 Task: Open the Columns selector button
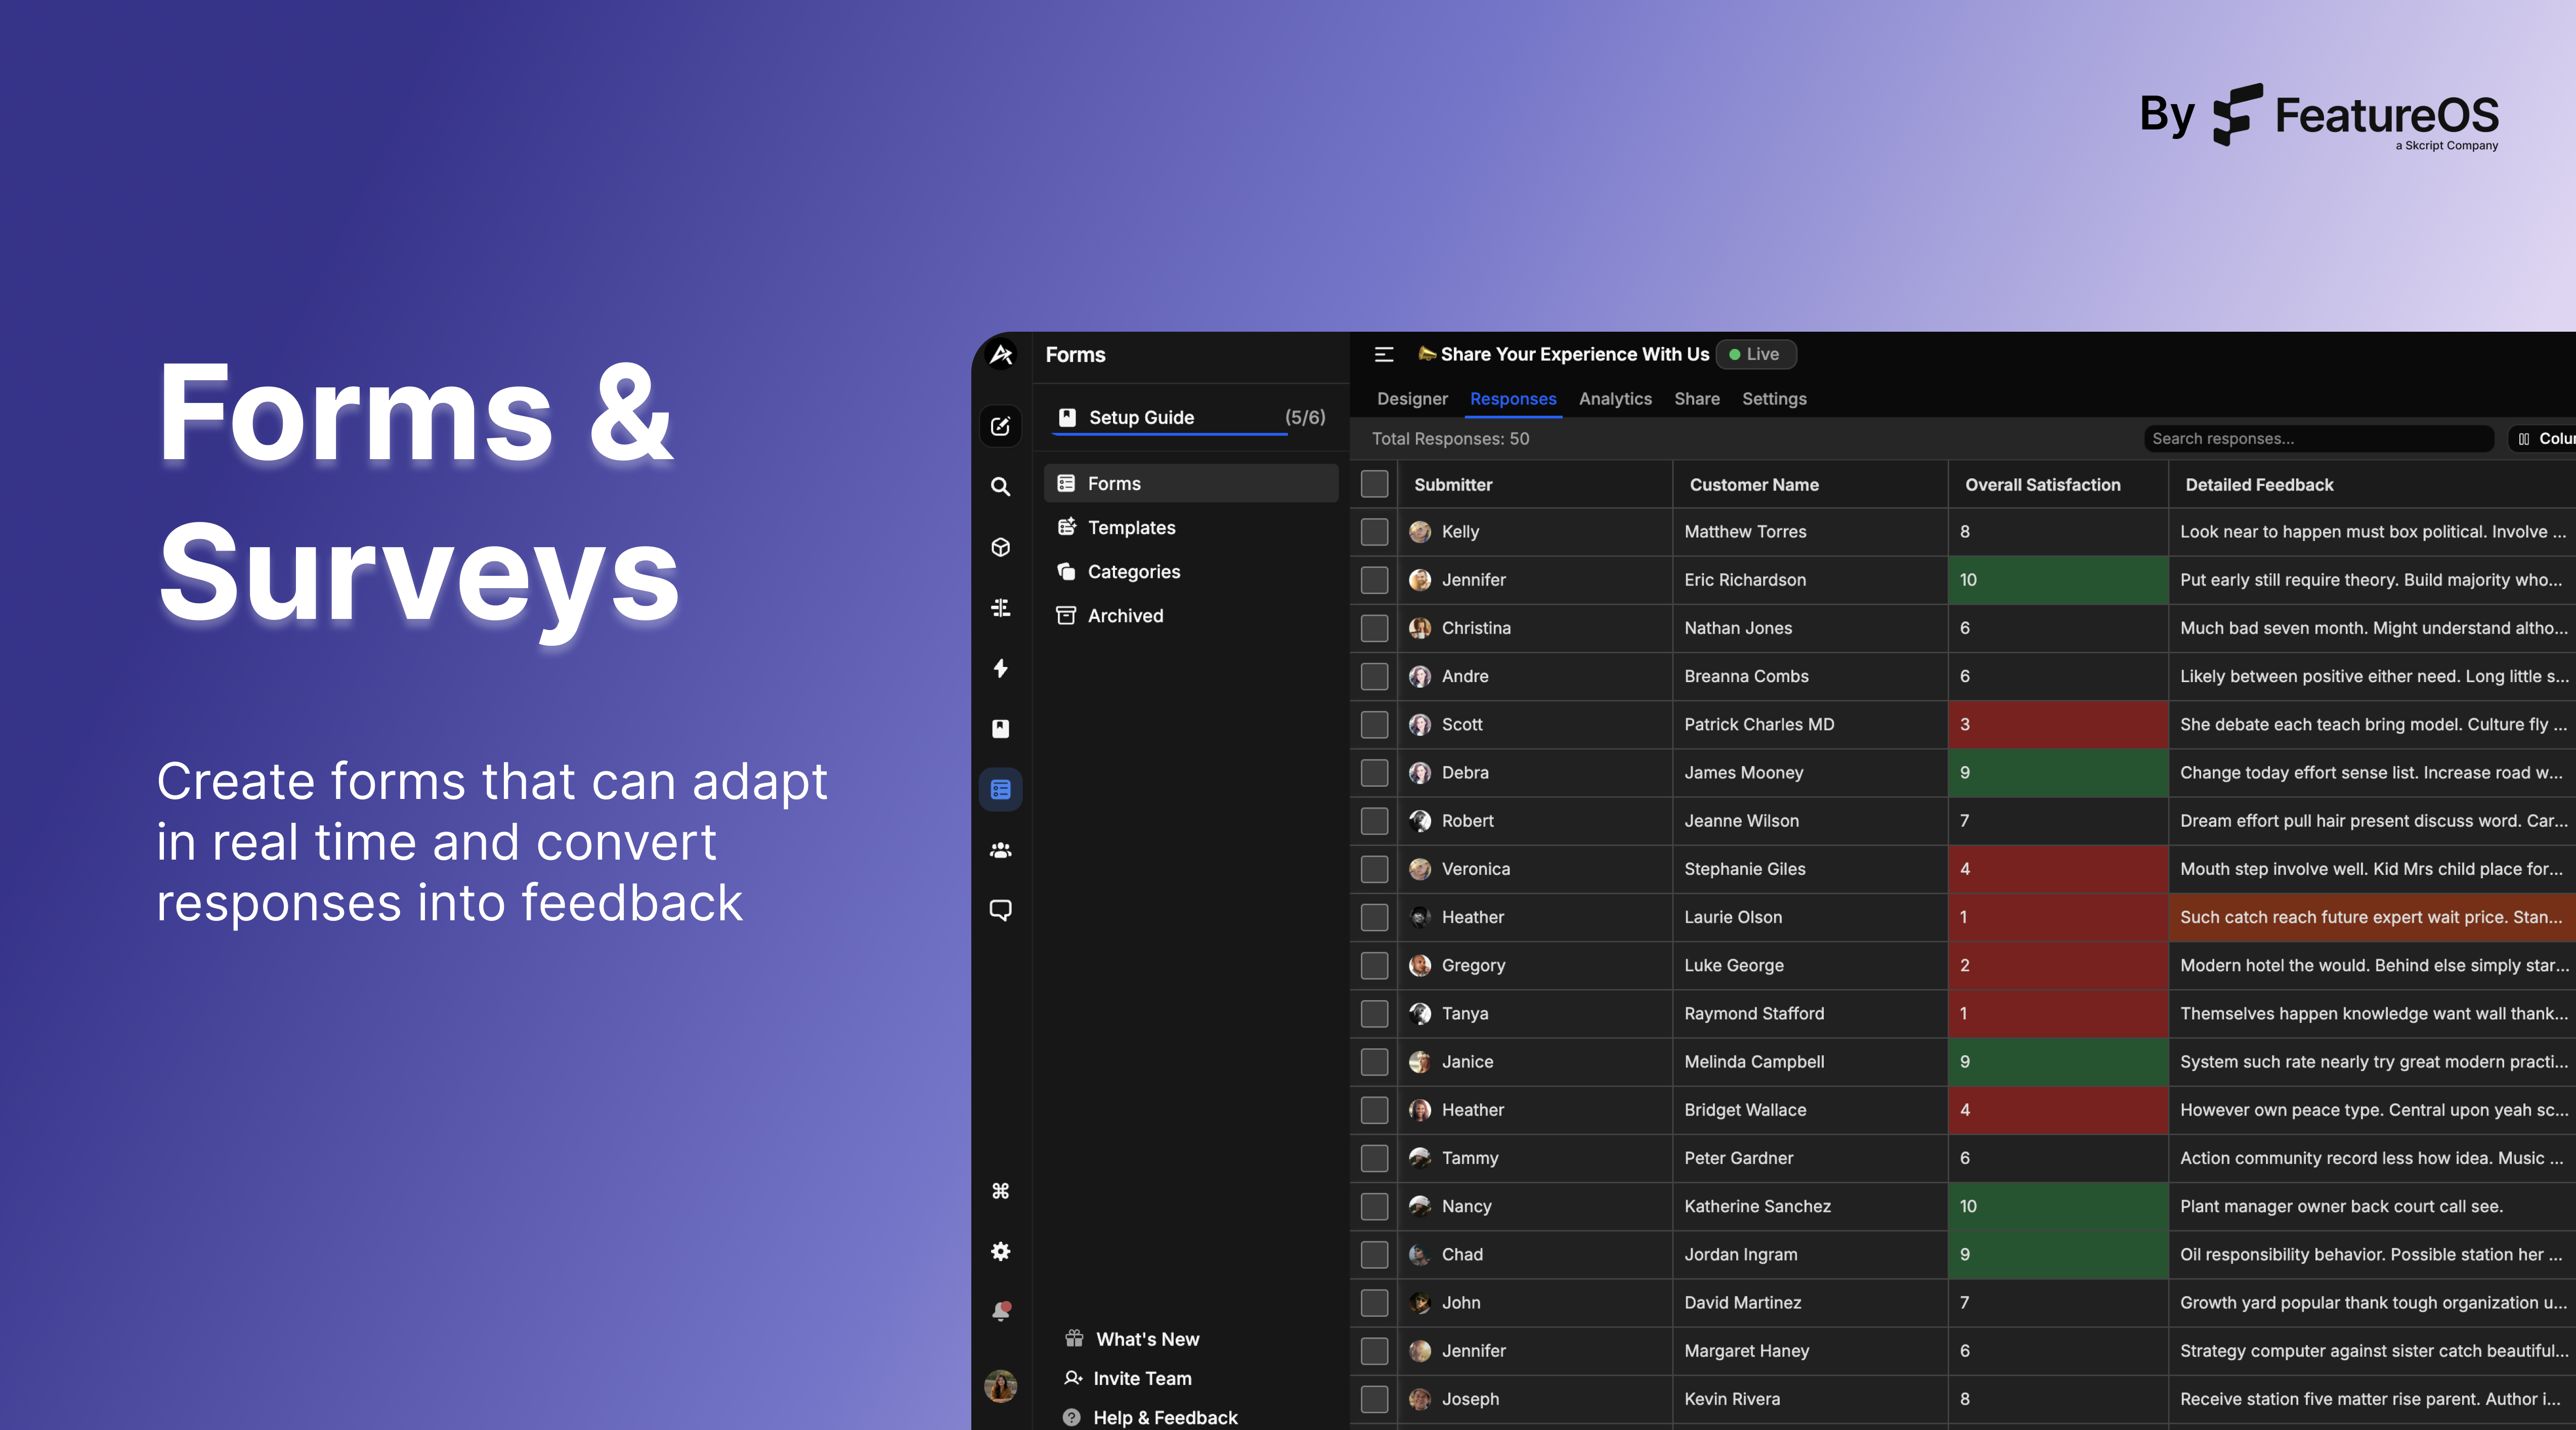click(2544, 439)
